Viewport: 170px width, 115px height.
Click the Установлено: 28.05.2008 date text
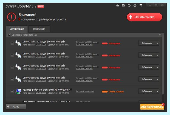[34, 93]
